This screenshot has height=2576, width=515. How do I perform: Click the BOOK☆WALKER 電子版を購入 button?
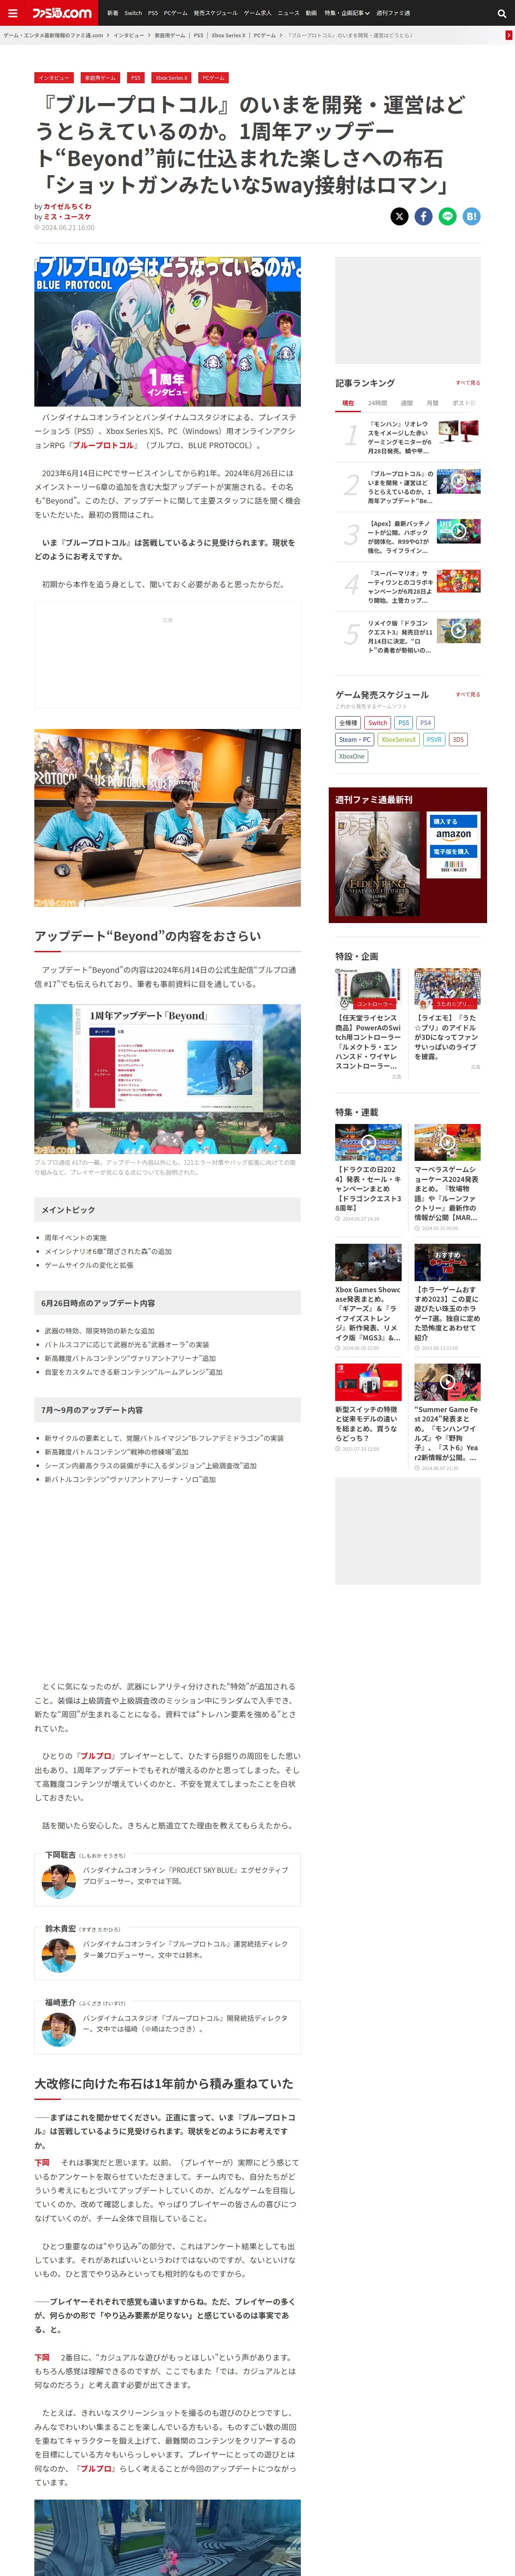click(453, 861)
